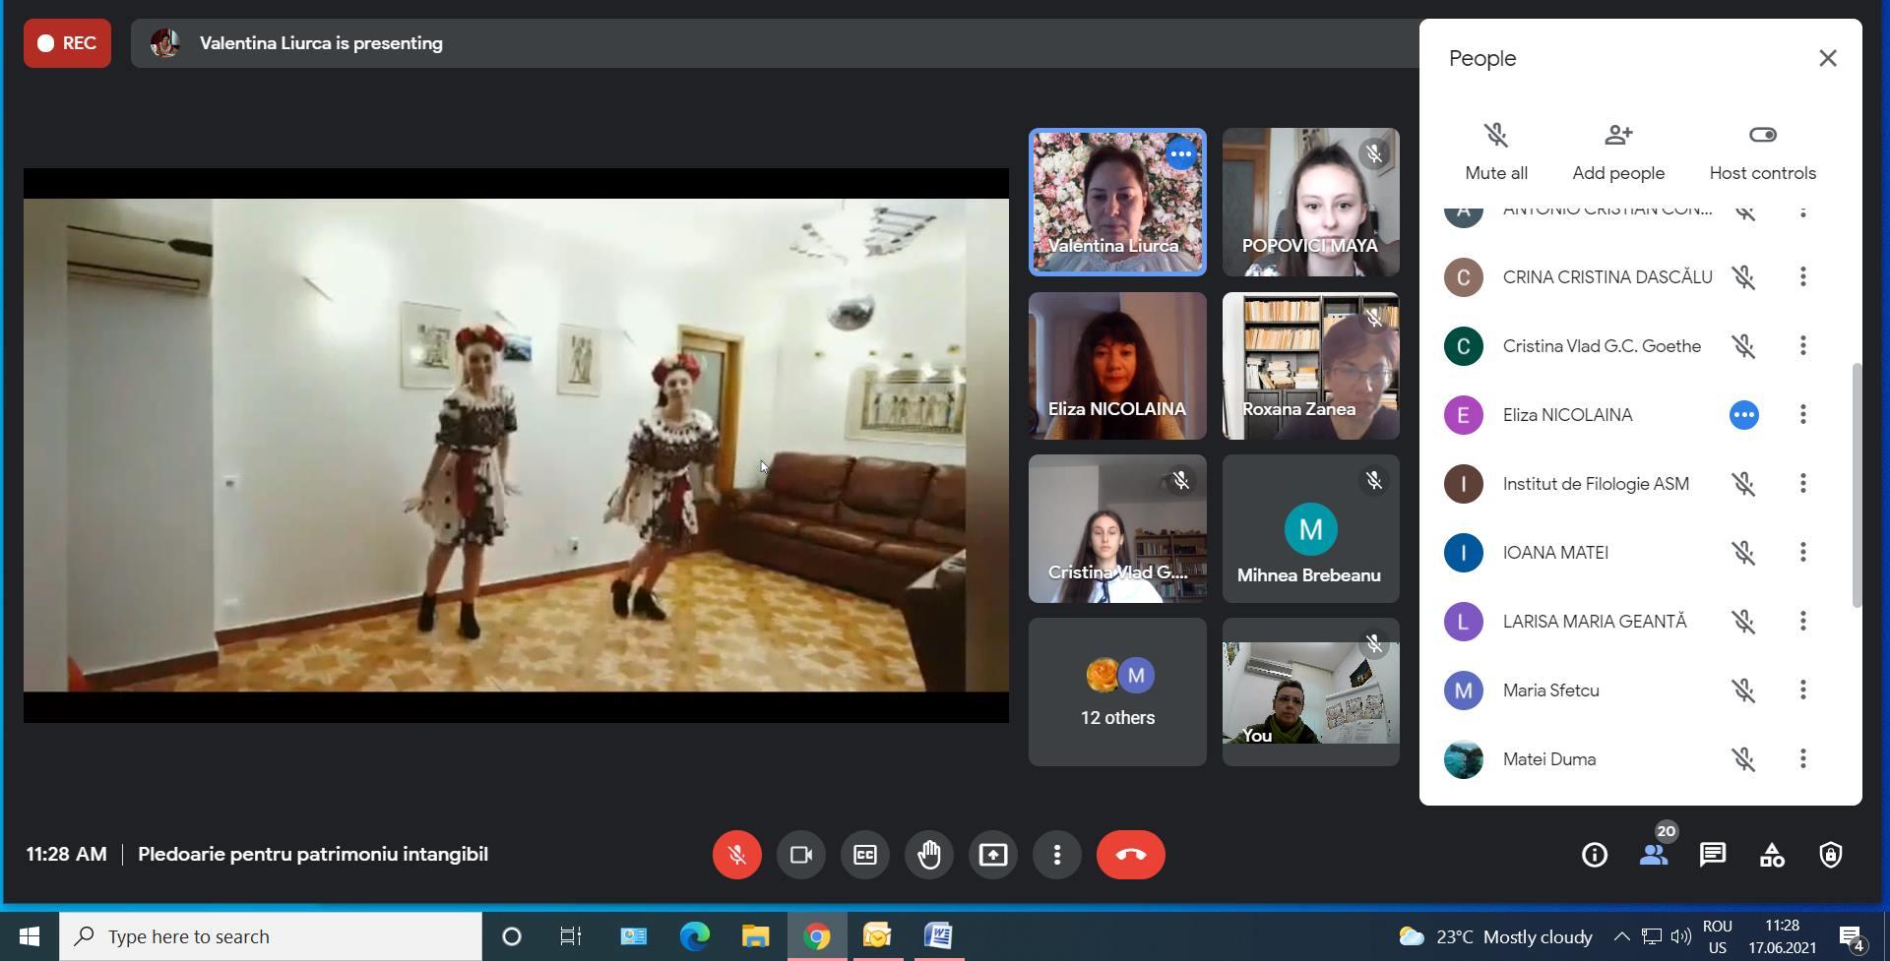Open the Activities icon
Viewport: 1890px width, 961px height.
click(1772, 855)
